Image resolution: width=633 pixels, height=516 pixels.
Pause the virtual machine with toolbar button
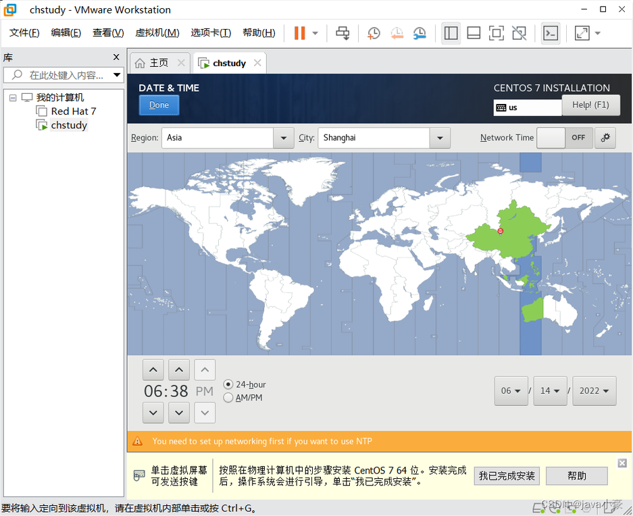(x=299, y=33)
